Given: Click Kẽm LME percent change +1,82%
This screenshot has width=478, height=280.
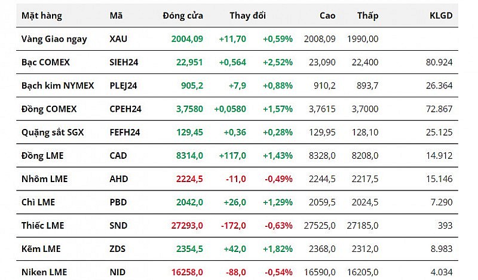Looking at the screenshot, I should tap(277, 248).
